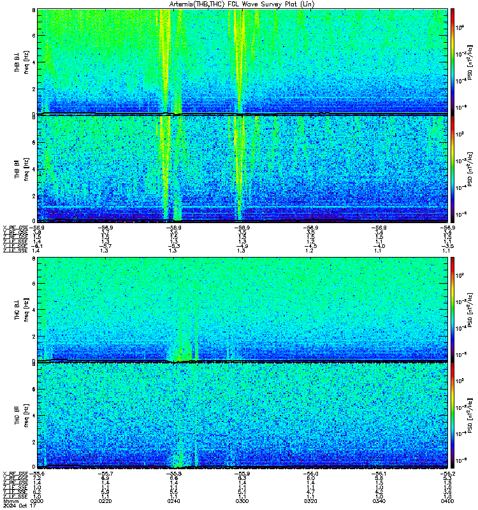Click the -55.6 X_RE_GSE value for THC
The width and height of the screenshot is (478, 510).
(x=37, y=474)
